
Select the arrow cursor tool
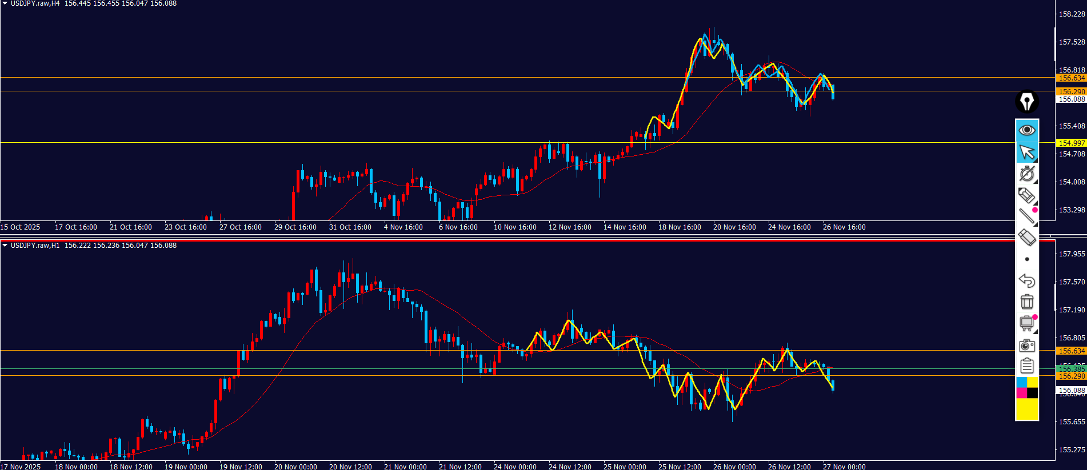tap(1026, 152)
